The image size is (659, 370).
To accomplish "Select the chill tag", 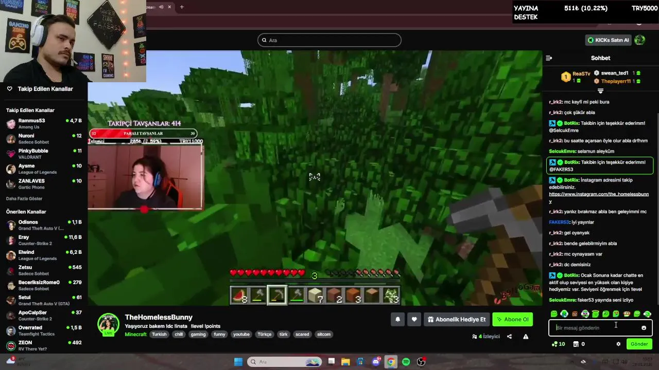I will coord(179,334).
